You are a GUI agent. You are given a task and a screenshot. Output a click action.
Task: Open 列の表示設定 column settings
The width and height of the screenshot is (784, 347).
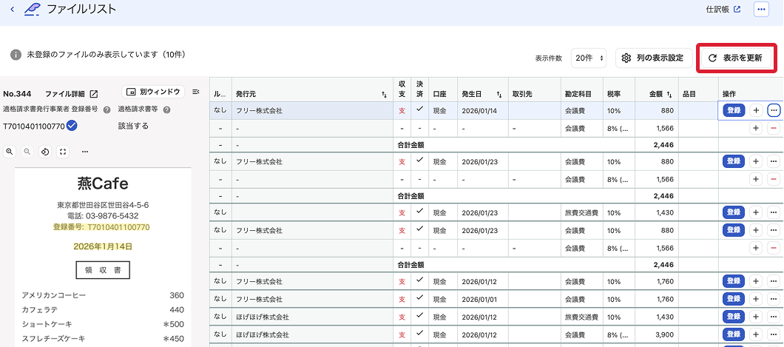[x=654, y=58]
